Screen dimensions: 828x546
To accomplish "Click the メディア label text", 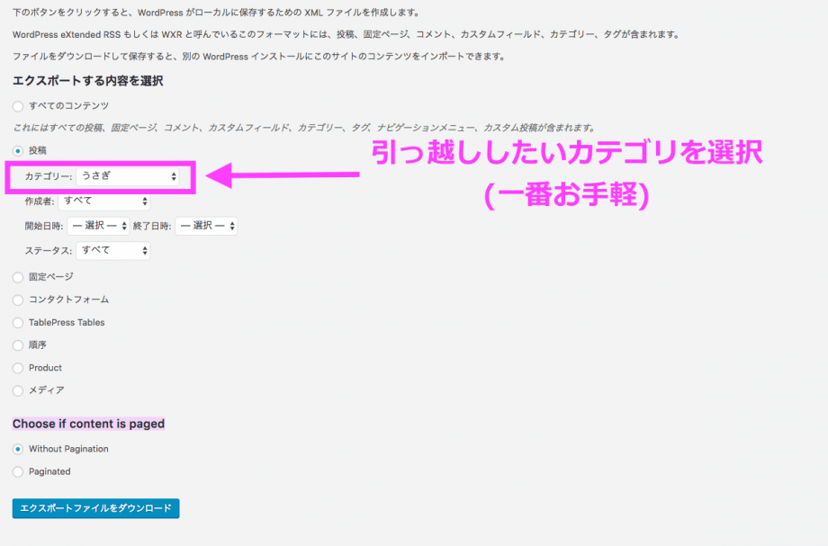I will (x=46, y=391).
